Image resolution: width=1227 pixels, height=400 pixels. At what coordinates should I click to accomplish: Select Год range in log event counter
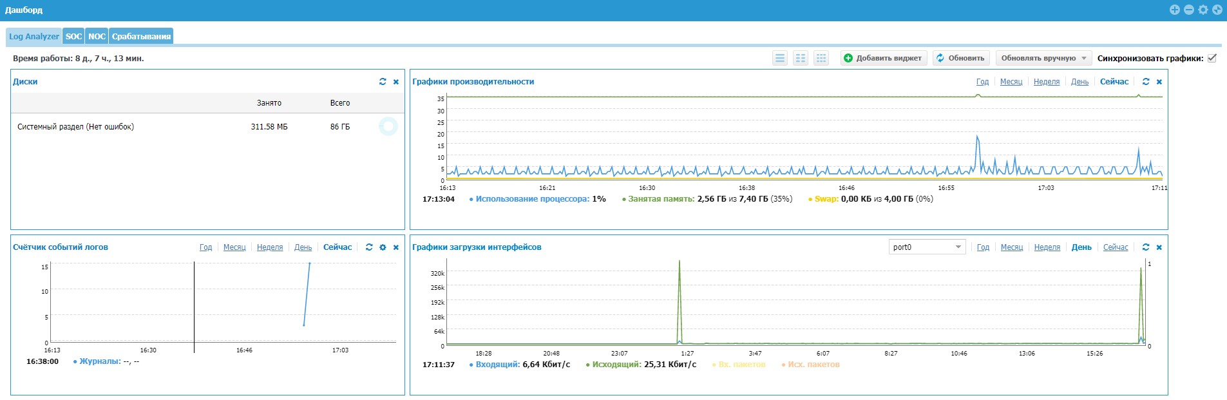point(205,247)
